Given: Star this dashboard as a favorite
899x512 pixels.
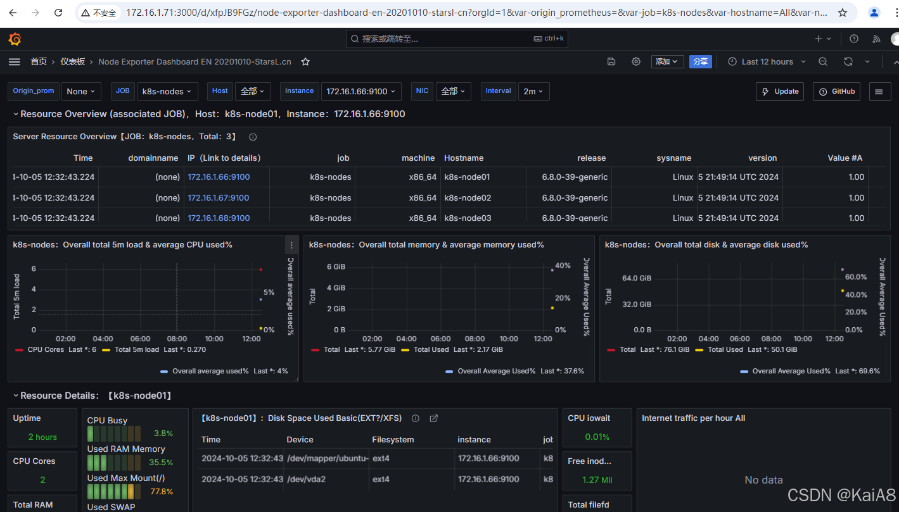Looking at the screenshot, I should pyautogui.click(x=305, y=61).
